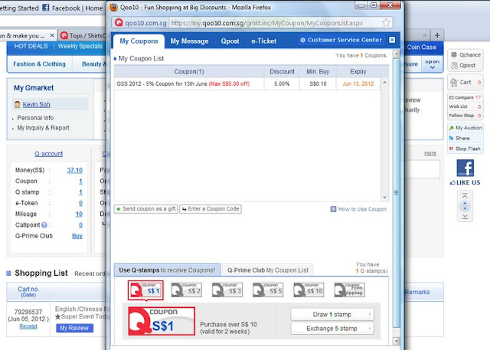Open Cart in the right sidebar
Screen dimensions: 490x350
coord(465,82)
